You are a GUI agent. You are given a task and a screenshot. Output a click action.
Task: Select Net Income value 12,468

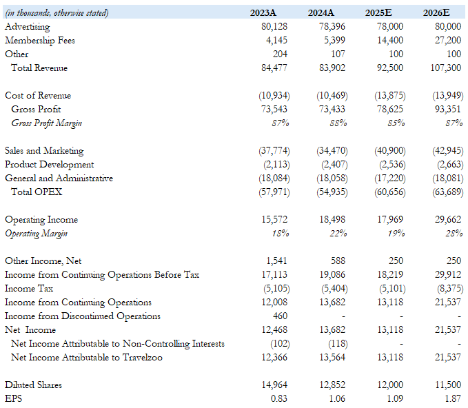(x=274, y=330)
